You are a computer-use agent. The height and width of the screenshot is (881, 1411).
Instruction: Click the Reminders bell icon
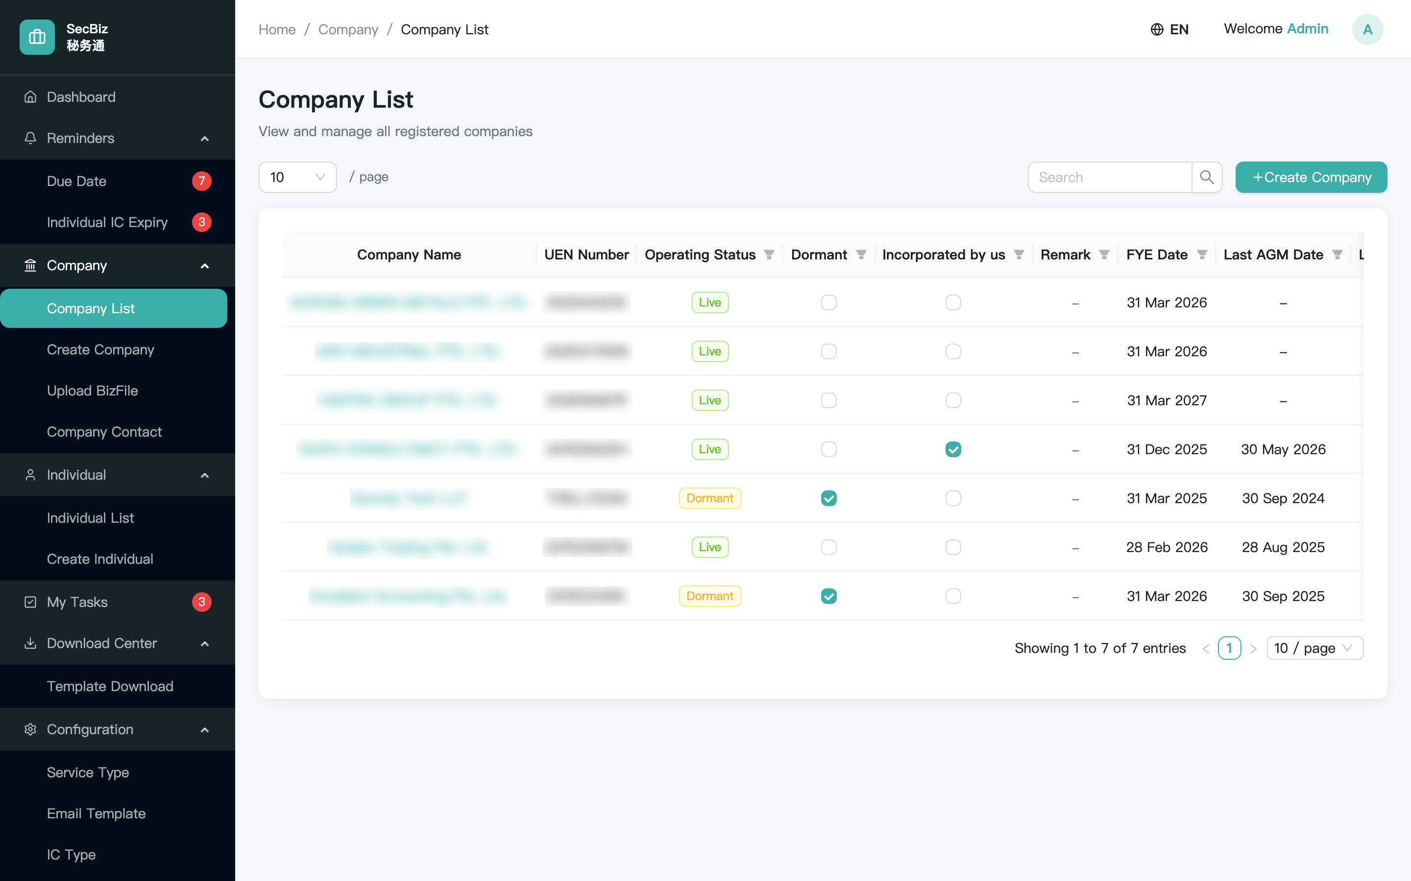30,138
